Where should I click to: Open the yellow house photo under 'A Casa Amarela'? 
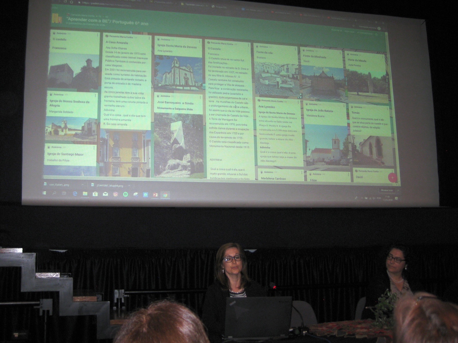[x=125, y=153]
